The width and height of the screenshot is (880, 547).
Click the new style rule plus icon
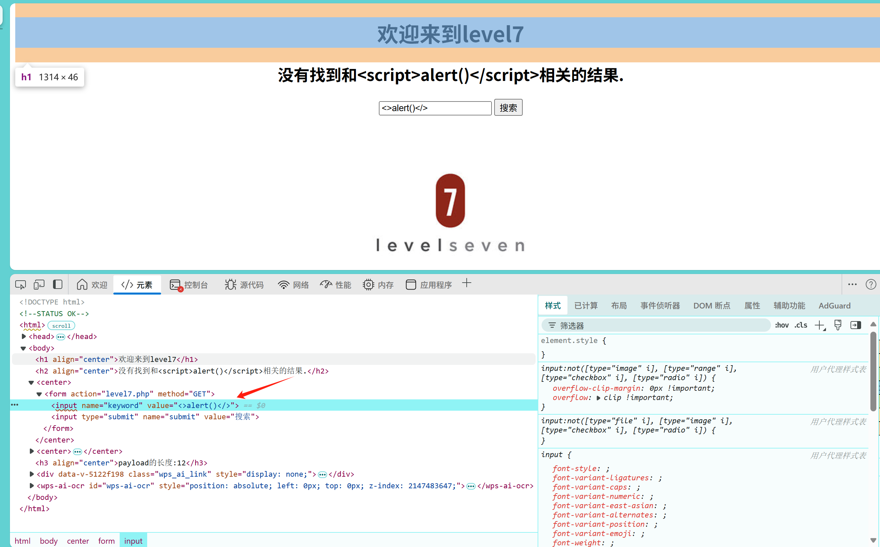pos(820,325)
